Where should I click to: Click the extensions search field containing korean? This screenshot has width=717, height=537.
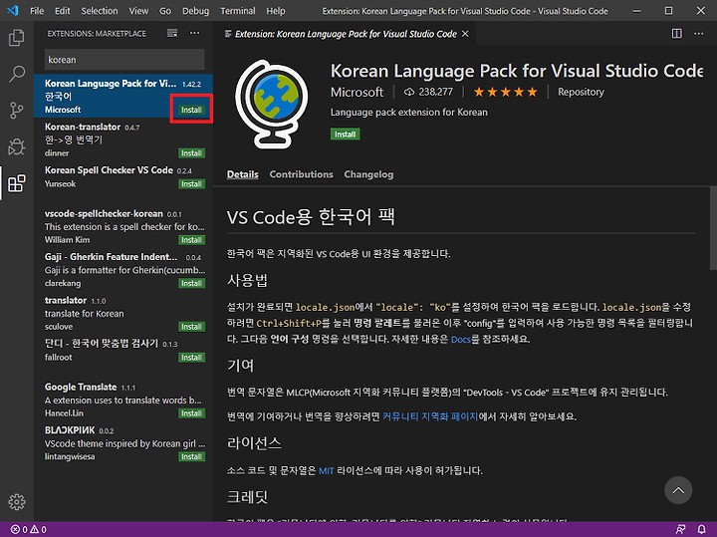124,60
